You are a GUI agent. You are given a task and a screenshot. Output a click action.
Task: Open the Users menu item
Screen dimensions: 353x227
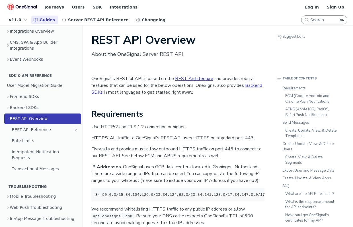(x=78, y=7)
